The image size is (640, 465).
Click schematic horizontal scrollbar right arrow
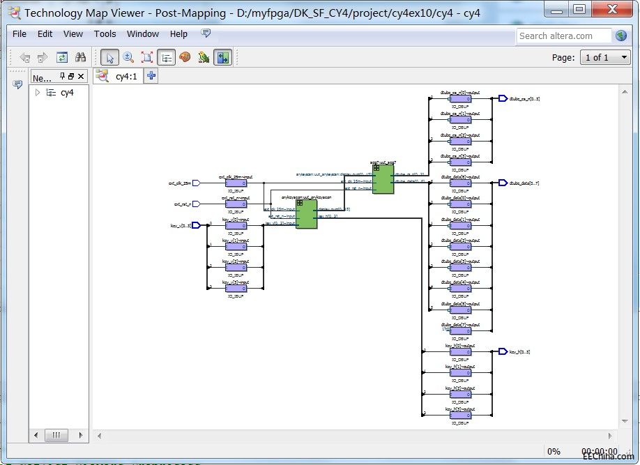(x=610, y=436)
